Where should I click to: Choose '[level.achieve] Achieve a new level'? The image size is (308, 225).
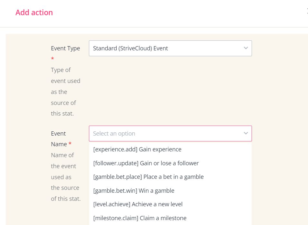tap(138, 204)
